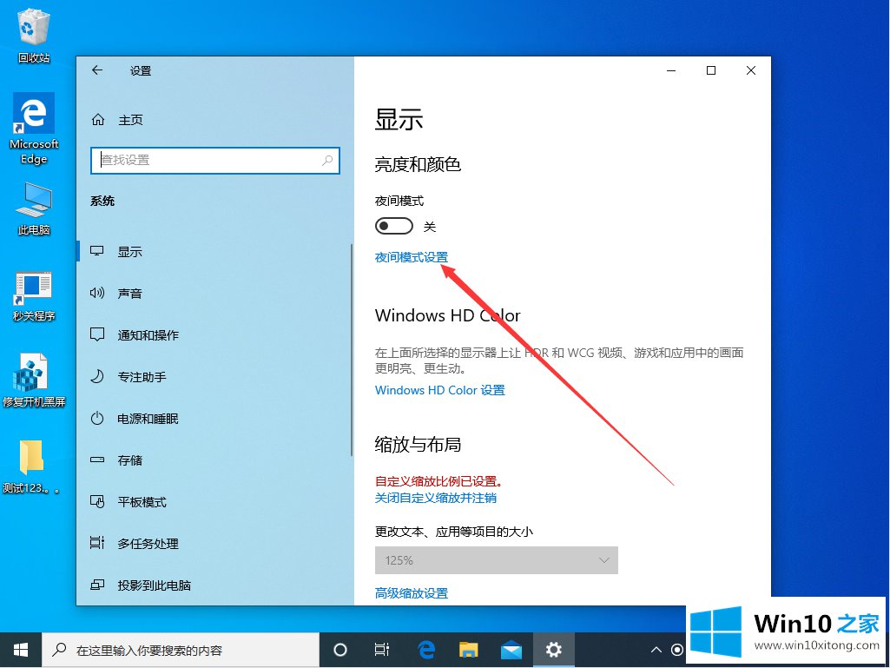
Task: Click the 查找设置 search field
Action: 208,161
